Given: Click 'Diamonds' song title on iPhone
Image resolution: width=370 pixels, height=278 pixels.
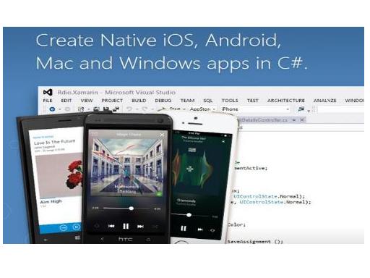Looking at the screenshot, I should (186, 201).
